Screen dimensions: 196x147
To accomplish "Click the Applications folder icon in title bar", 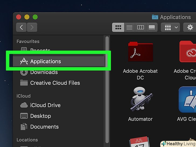I will click(x=155, y=17).
